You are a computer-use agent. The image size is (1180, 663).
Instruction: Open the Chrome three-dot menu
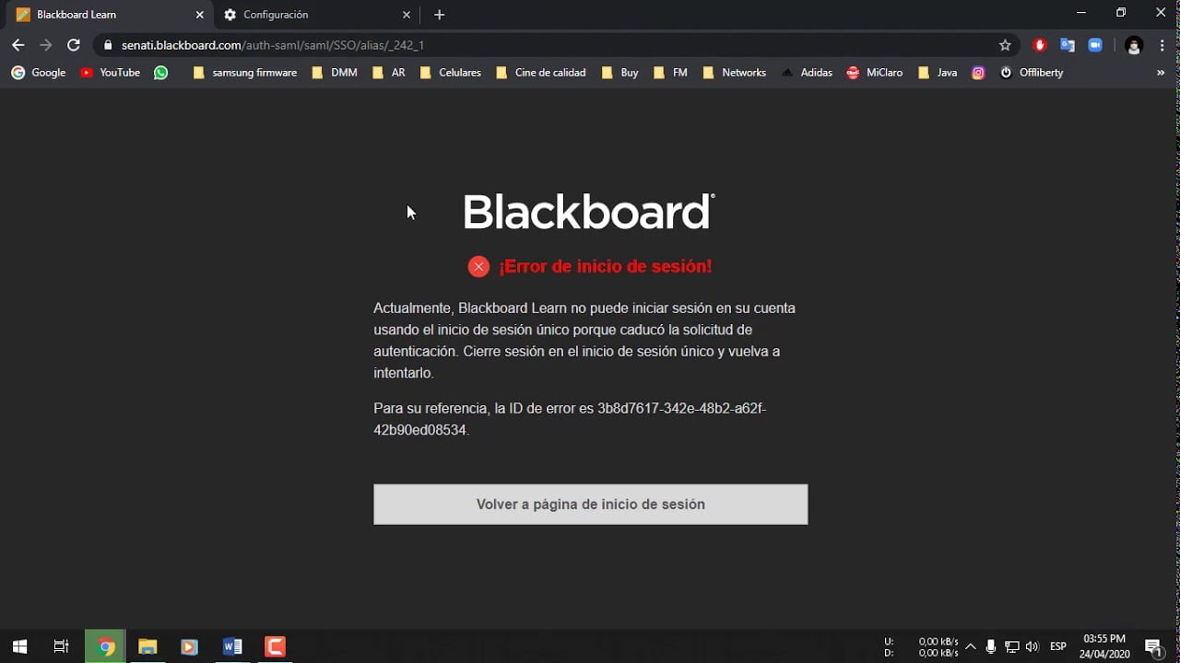pyautogui.click(x=1162, y=45)
